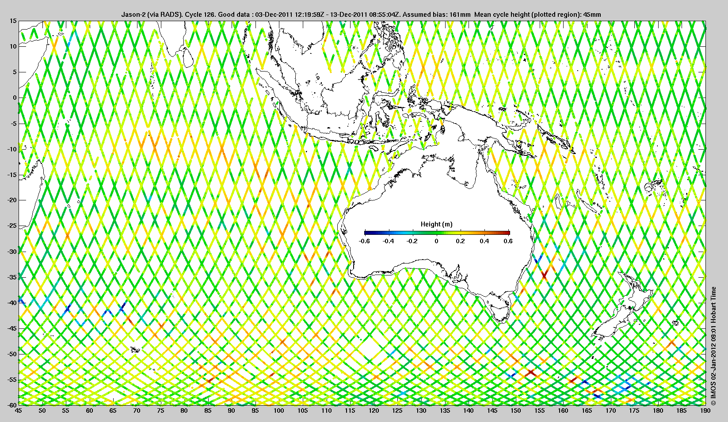728x422 pixels.
Task: Click latitude tick label -60
Action: pos(11,405)
